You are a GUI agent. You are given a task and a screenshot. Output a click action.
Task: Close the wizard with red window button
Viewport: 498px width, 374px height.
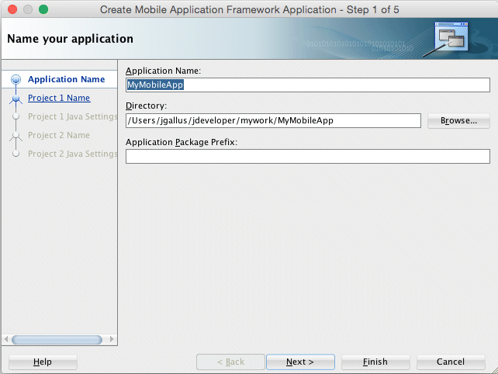tap(12, 9)
